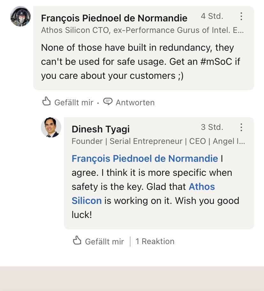Click thumbs-up icon under Dinesh's reply
The width and height of the screenshot is (264, 291).
(77, 241)
